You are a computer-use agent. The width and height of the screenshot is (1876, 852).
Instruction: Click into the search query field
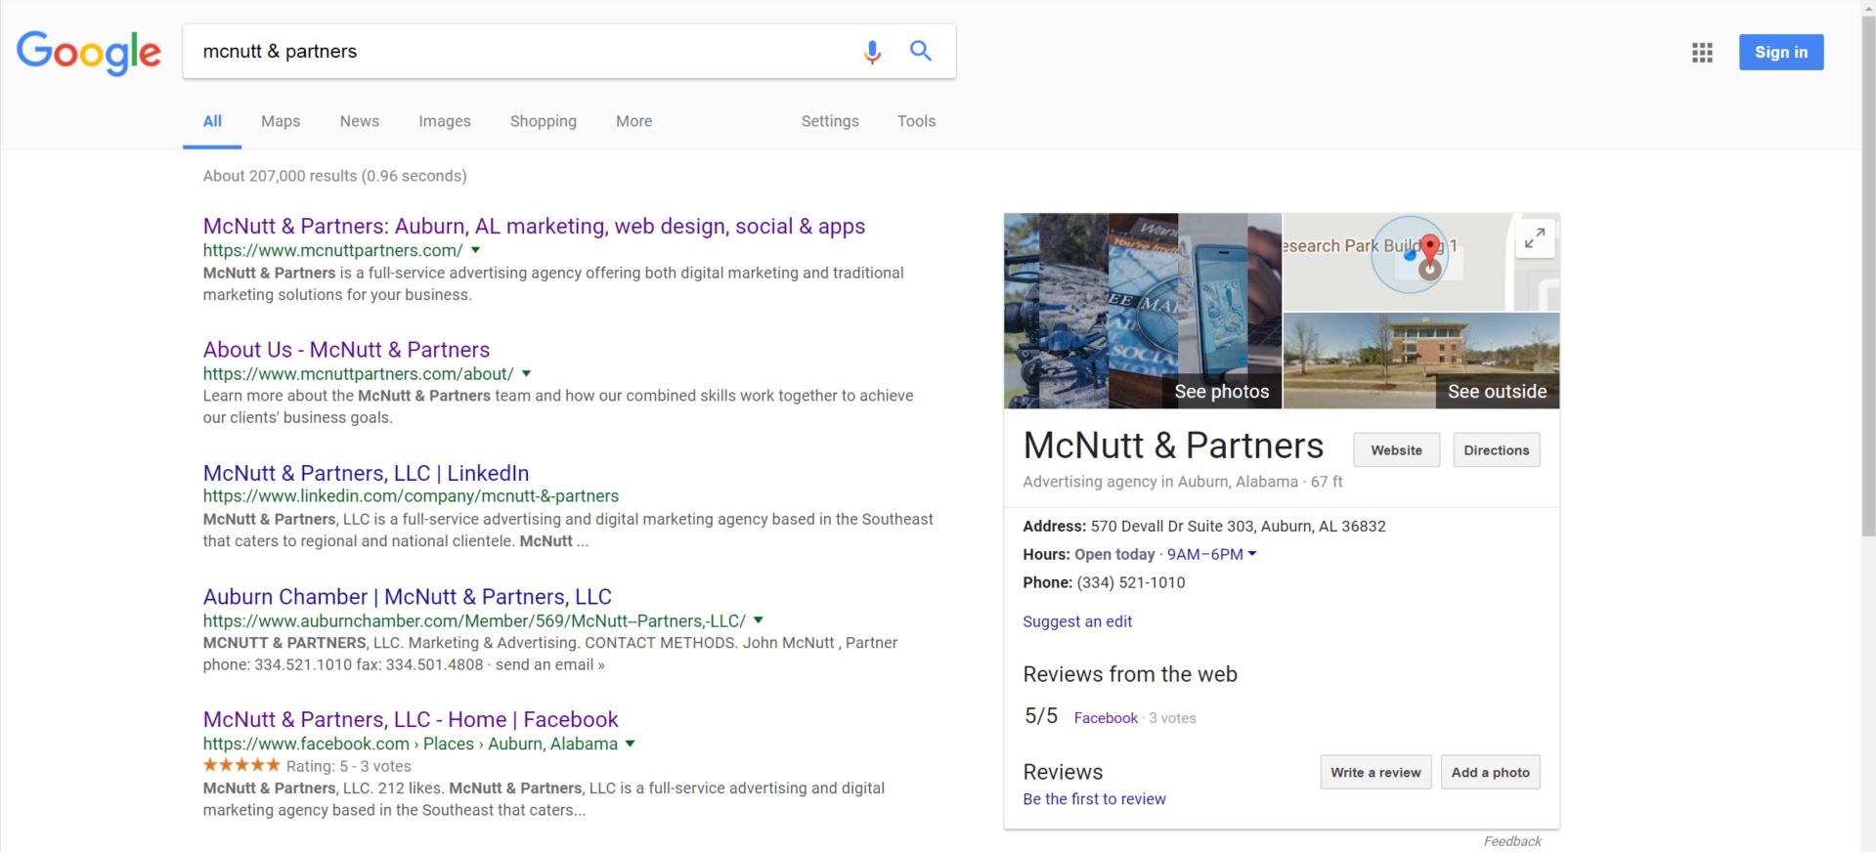click(518, 52)
